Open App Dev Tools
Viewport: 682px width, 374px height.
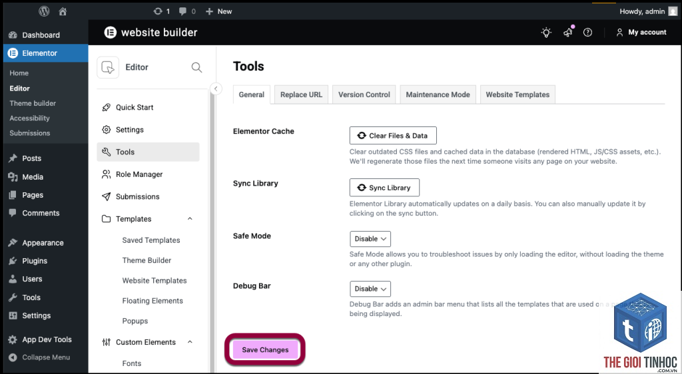click(x=46, y=339)
